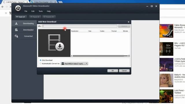The height and width of the screenshot is (104, 185).
Task: Click OK in Add New Download dialog
Action: 112,70
